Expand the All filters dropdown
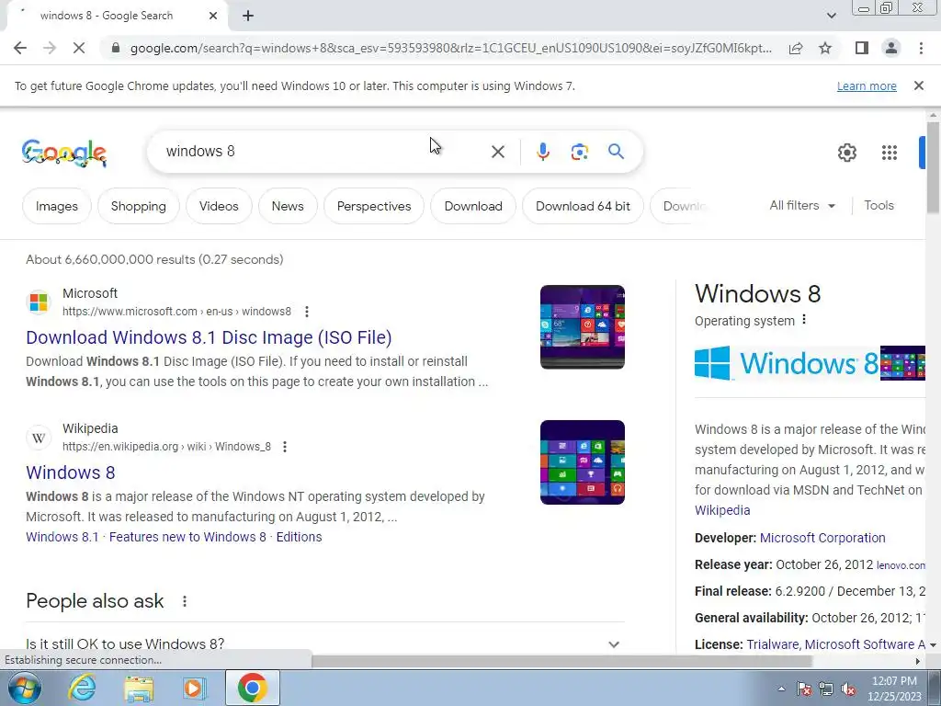The height and width of the screenshot is (706, 941). [x=802, y=205]
